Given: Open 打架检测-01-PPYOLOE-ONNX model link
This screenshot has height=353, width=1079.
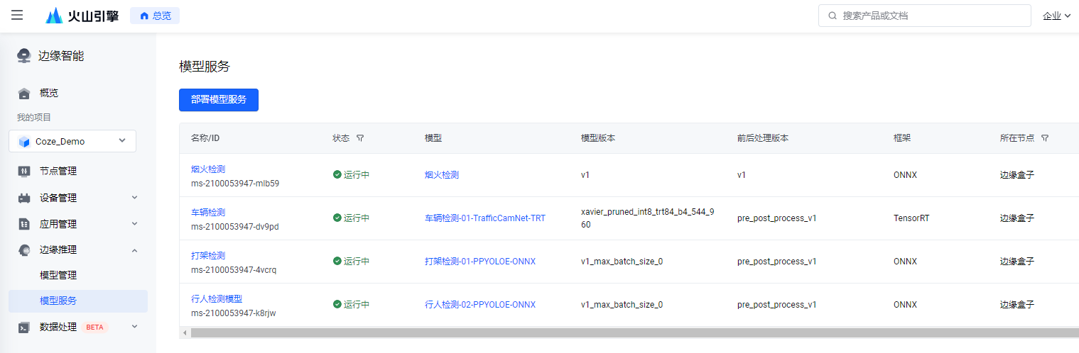Looking at the screenshot, I should (480, 262).
